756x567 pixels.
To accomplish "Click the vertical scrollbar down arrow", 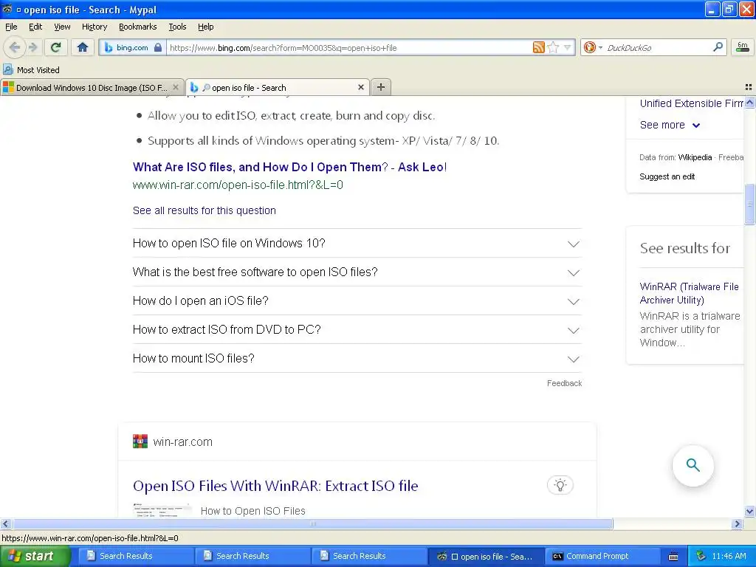I will 749,512.
